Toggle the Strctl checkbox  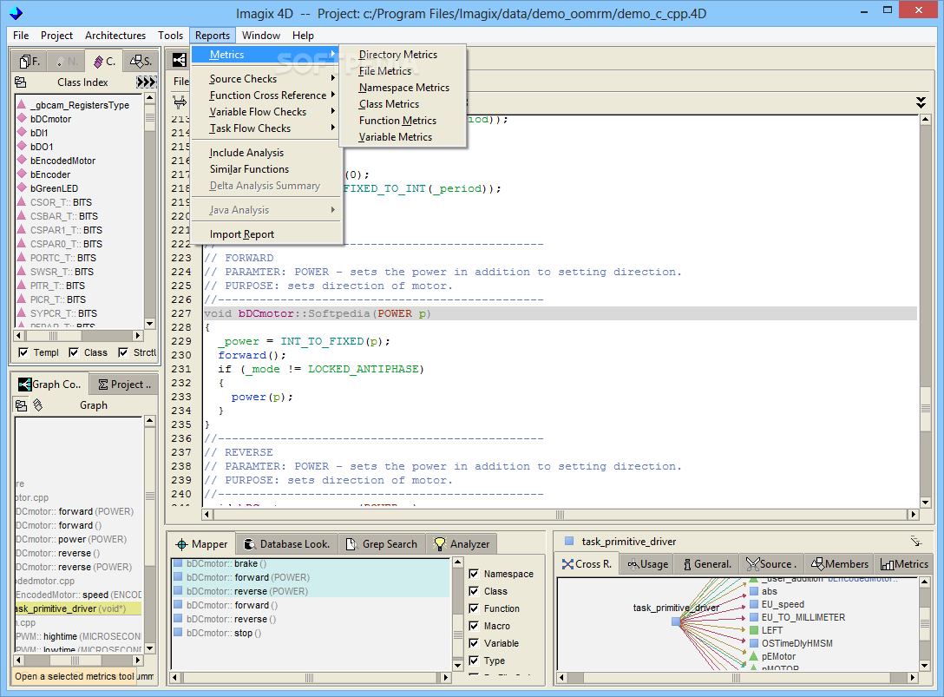point(123,352)
